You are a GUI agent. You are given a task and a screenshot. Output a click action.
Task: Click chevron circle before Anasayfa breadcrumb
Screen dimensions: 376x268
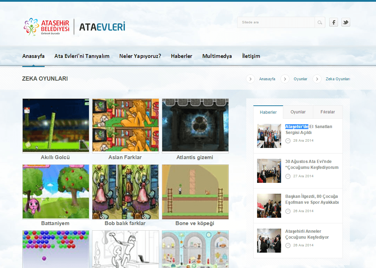[250, 79]
